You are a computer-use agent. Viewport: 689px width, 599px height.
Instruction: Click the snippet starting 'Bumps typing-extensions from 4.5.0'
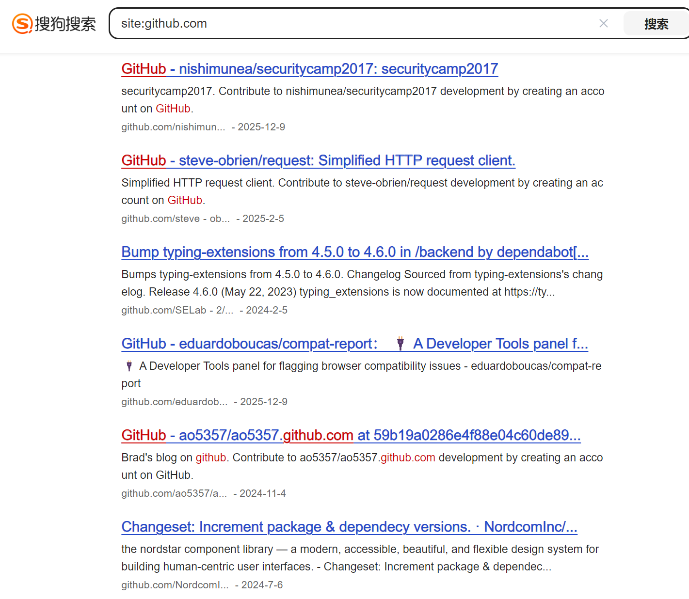(362, 283)
